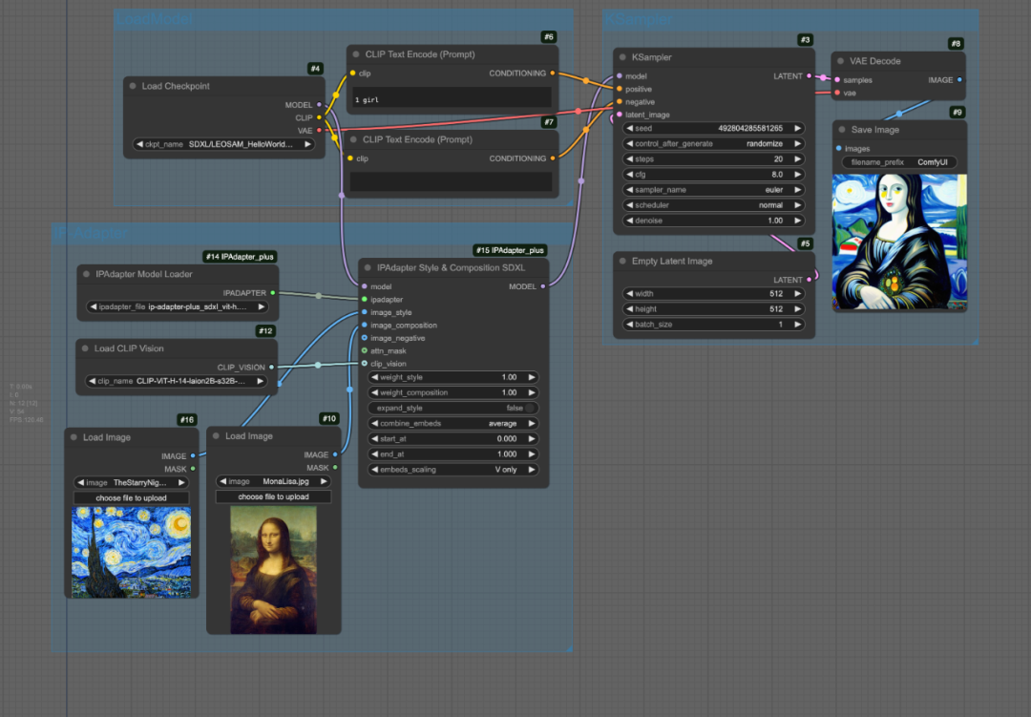
Task: Collapse the IPAdapter Model Loader node via title dot
Action: click(x=86, y=274)
